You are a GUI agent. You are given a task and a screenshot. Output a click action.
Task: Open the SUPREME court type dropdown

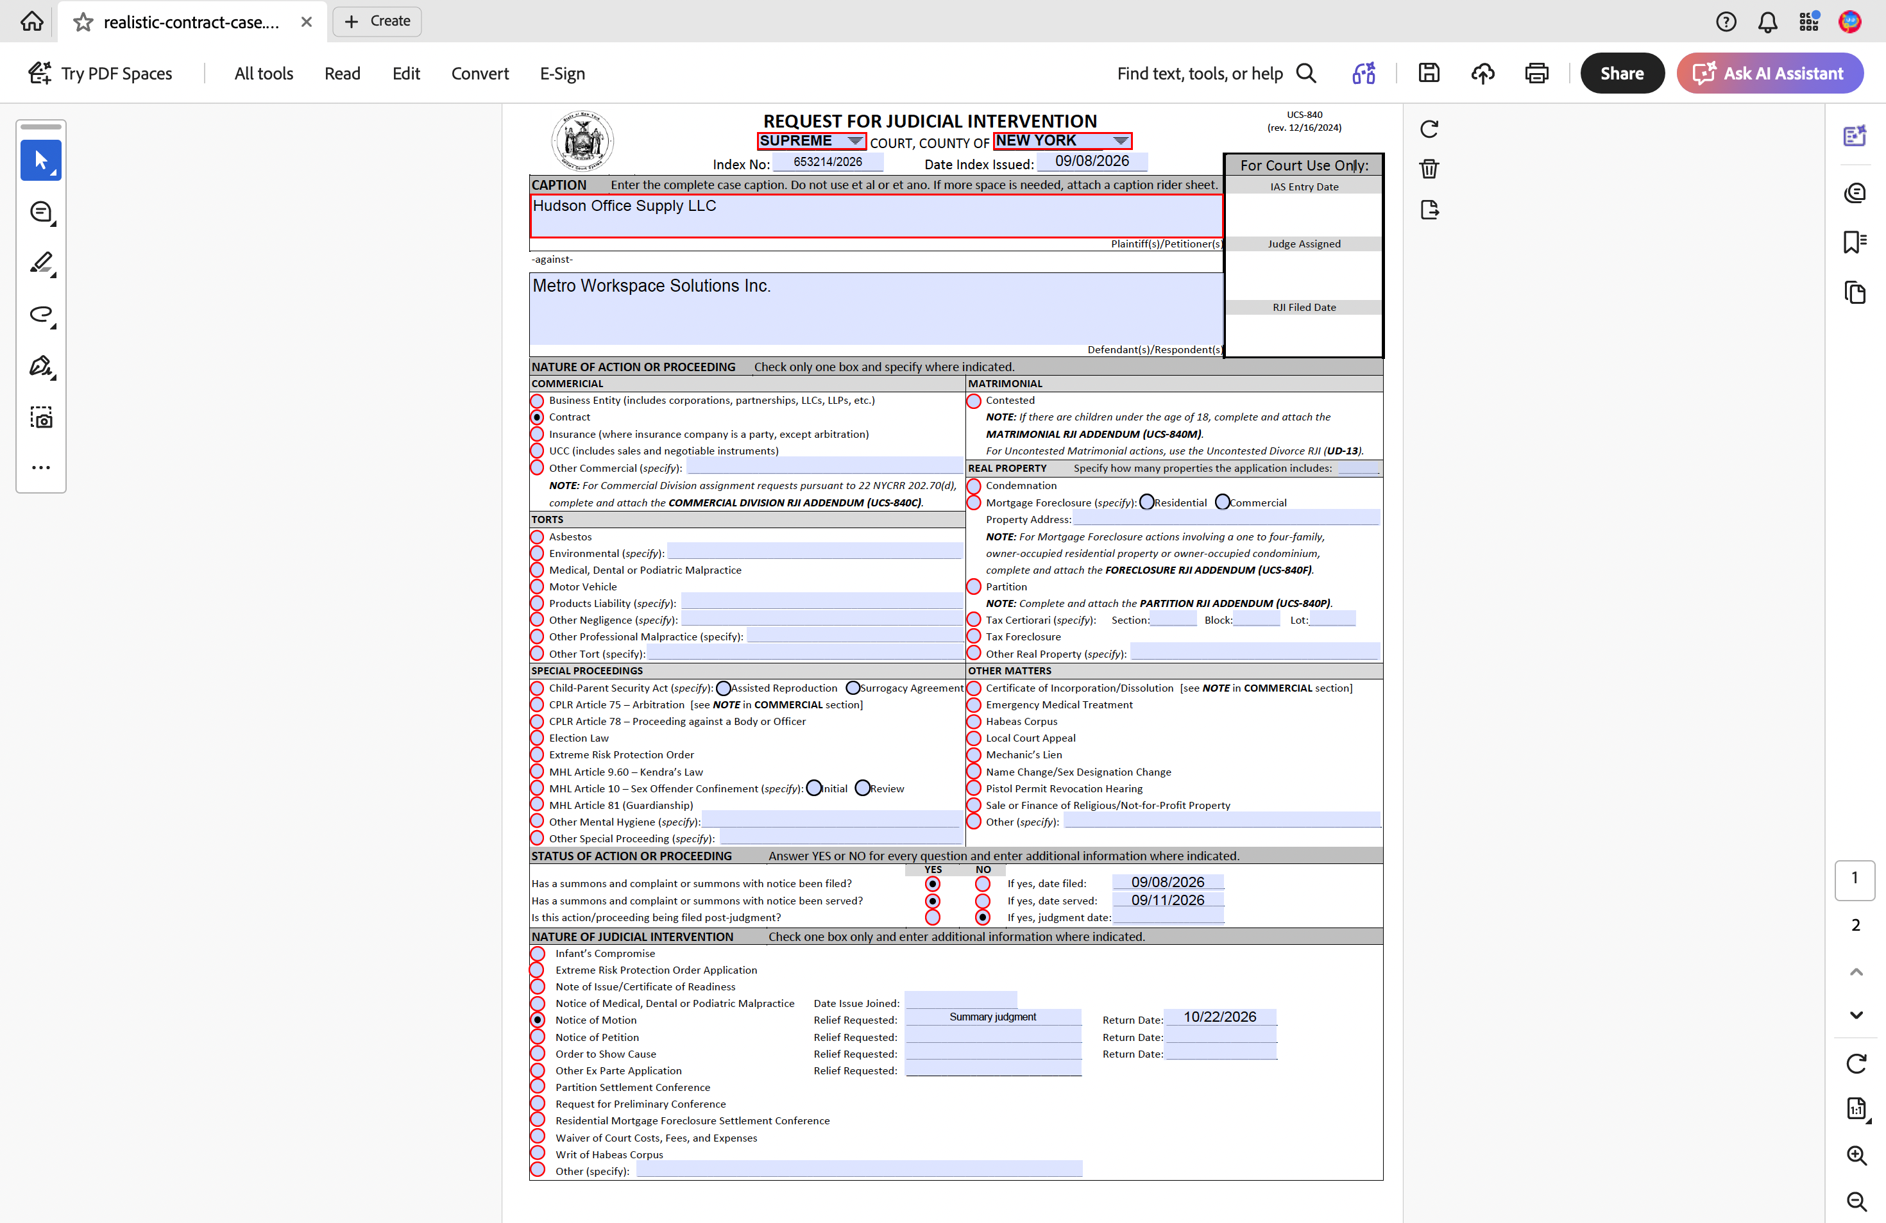(811, 141)
